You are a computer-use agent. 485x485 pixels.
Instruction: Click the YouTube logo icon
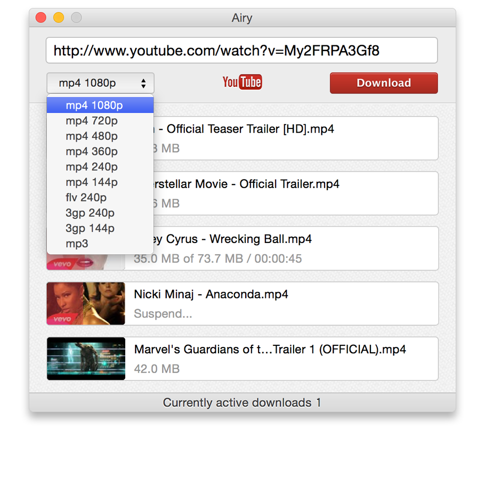click(242, 82)
